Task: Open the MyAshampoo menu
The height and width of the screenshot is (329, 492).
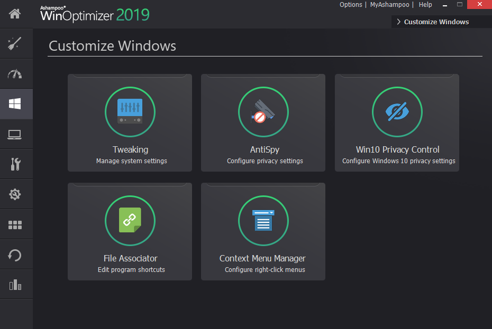Action: click(390, 5)
